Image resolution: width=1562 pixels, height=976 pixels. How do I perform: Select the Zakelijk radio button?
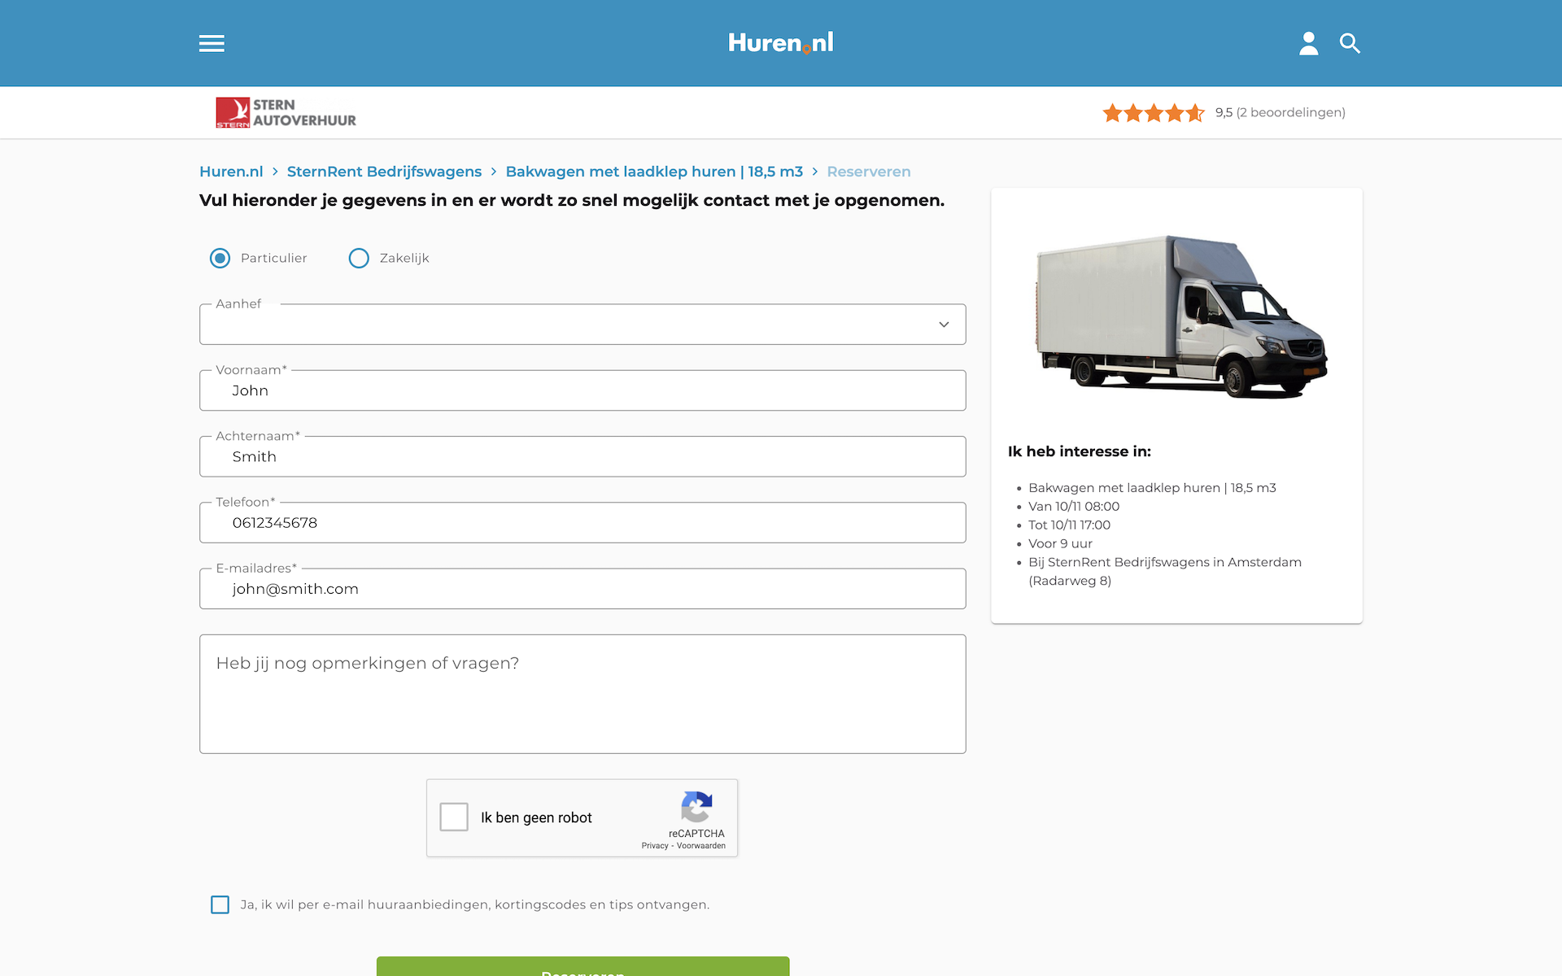pos(359,258)
